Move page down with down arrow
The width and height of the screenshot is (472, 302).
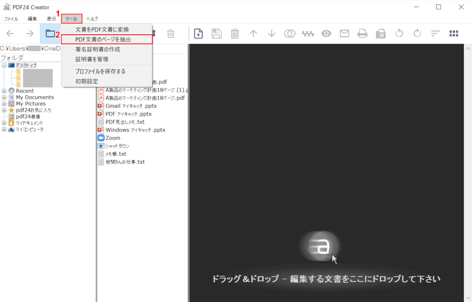click(x=271, y=34)
